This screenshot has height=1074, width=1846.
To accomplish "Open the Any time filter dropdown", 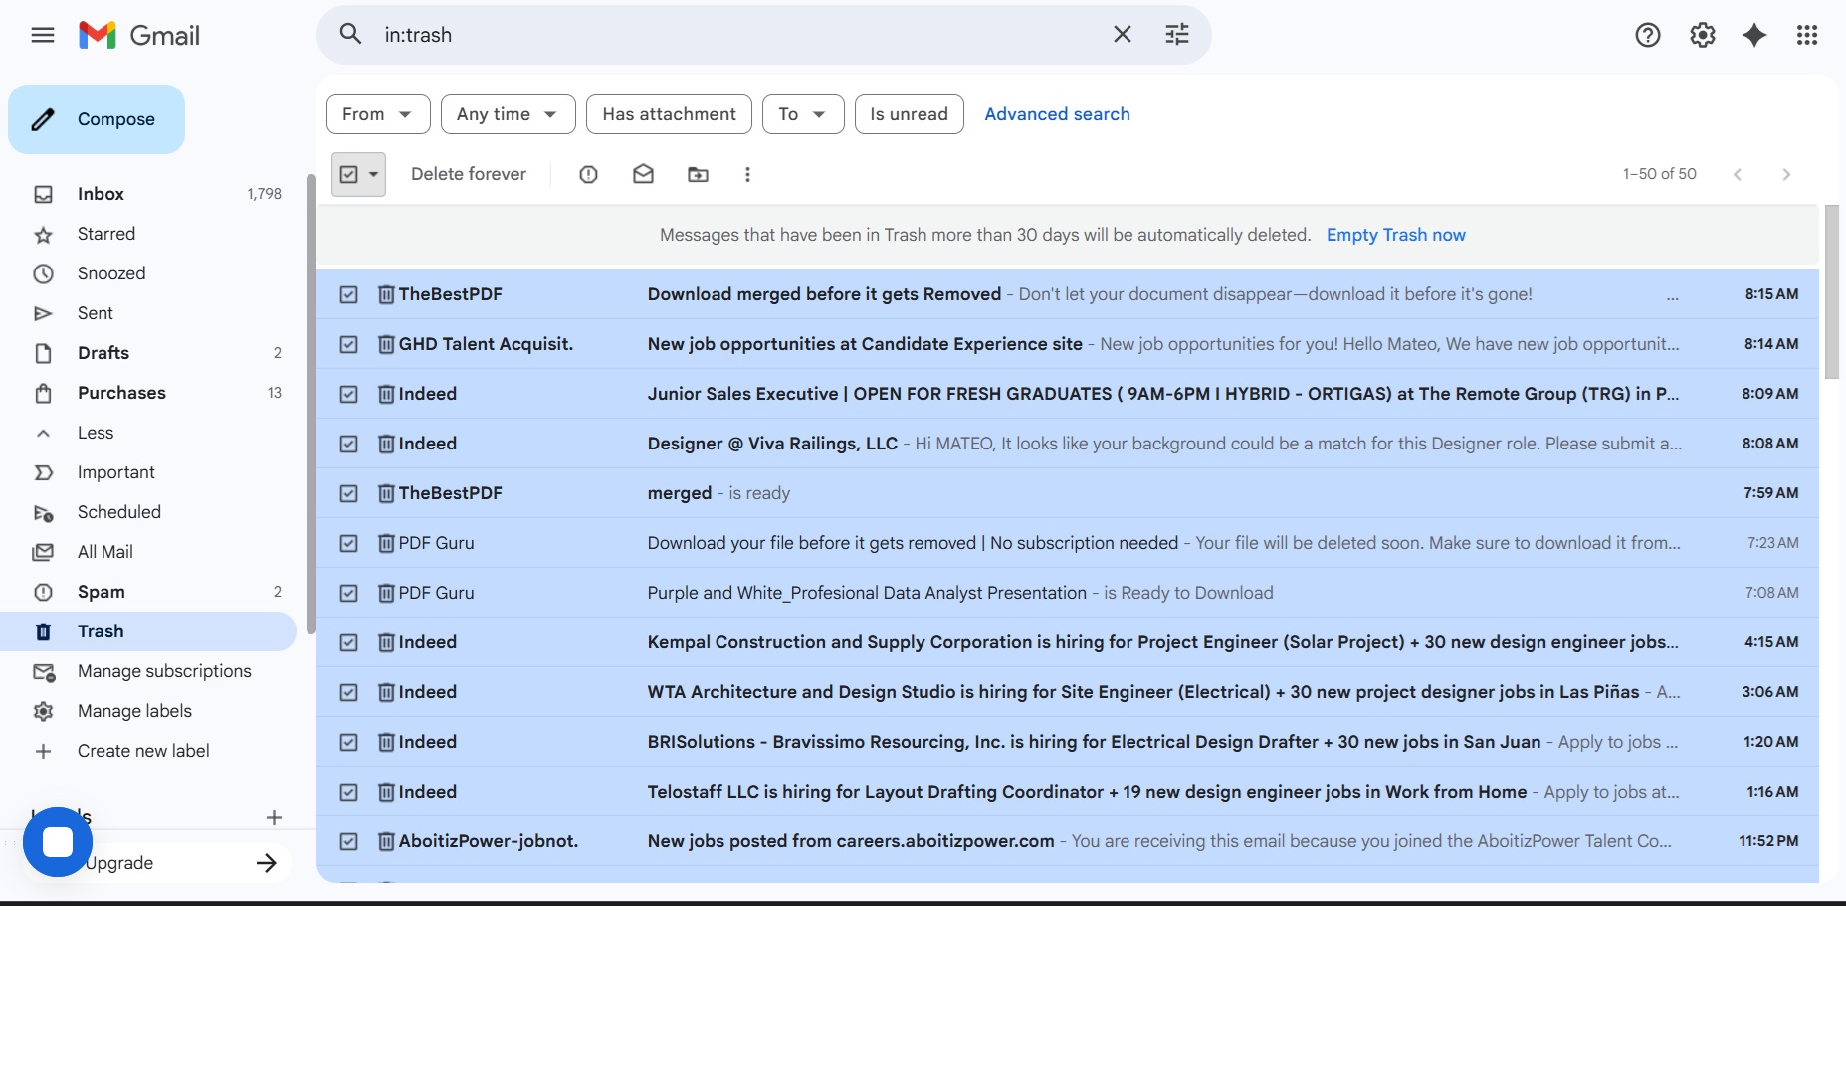I will pyautogui.click(x=508, y=114).
